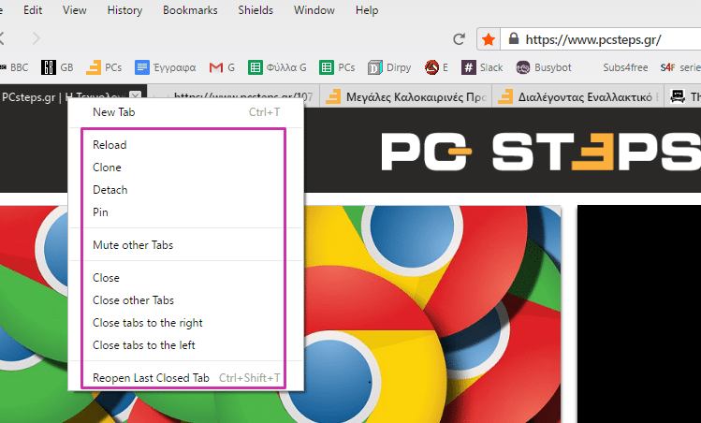The height and width of the screenshot is (423, 701).
Task: Open the Window menu
Action: 314,10
